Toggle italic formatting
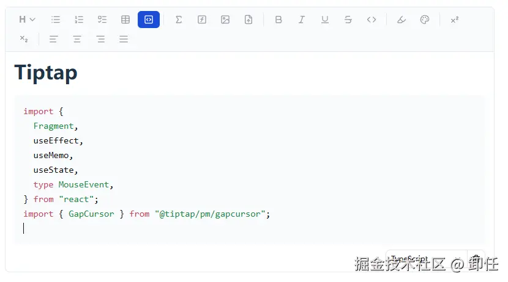 pos(302,20)
